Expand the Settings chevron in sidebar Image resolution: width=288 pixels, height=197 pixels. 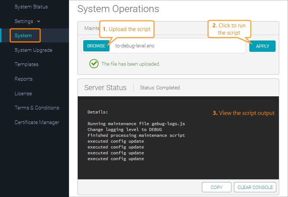[x=39, y=22]
